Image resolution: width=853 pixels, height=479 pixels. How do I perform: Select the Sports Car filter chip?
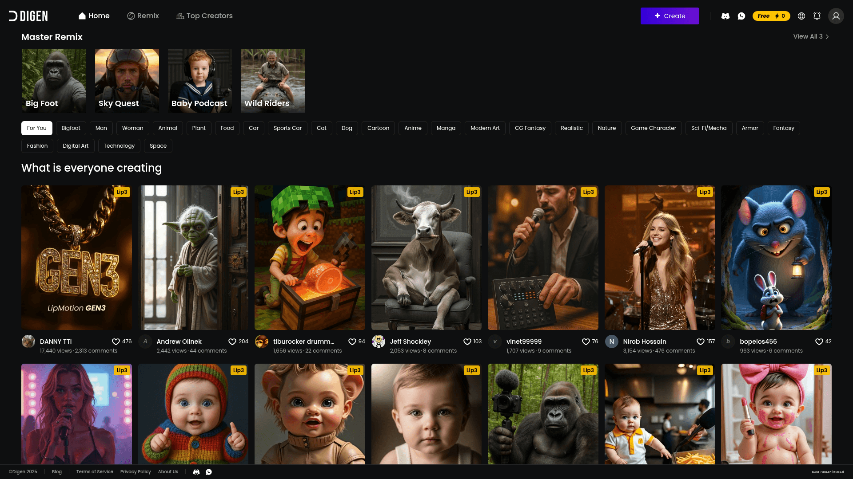[288, 128]
